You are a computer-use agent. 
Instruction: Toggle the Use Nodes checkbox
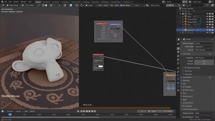pyautogui.click(x=121, y=5)
